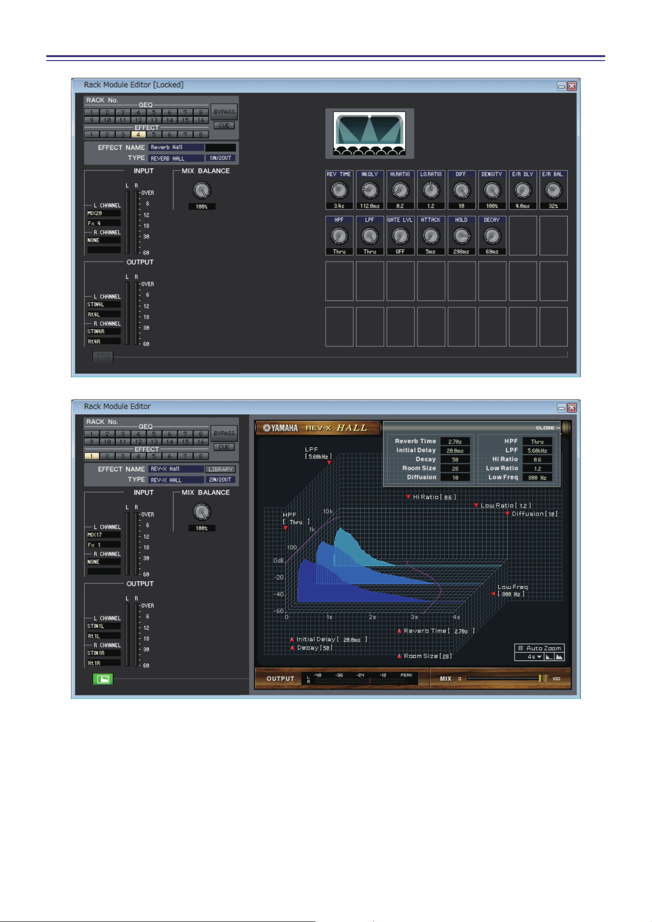
Task: Click the E/R DLY knob showing 4.0ms
Action: (522, 190)
